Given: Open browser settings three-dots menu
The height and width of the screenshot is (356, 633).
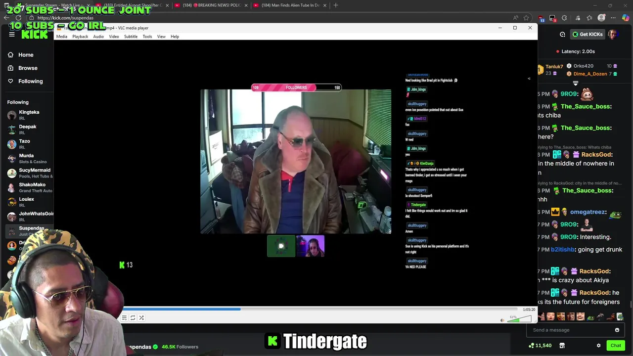Looking at the screenshot, I should coord(613,18).
